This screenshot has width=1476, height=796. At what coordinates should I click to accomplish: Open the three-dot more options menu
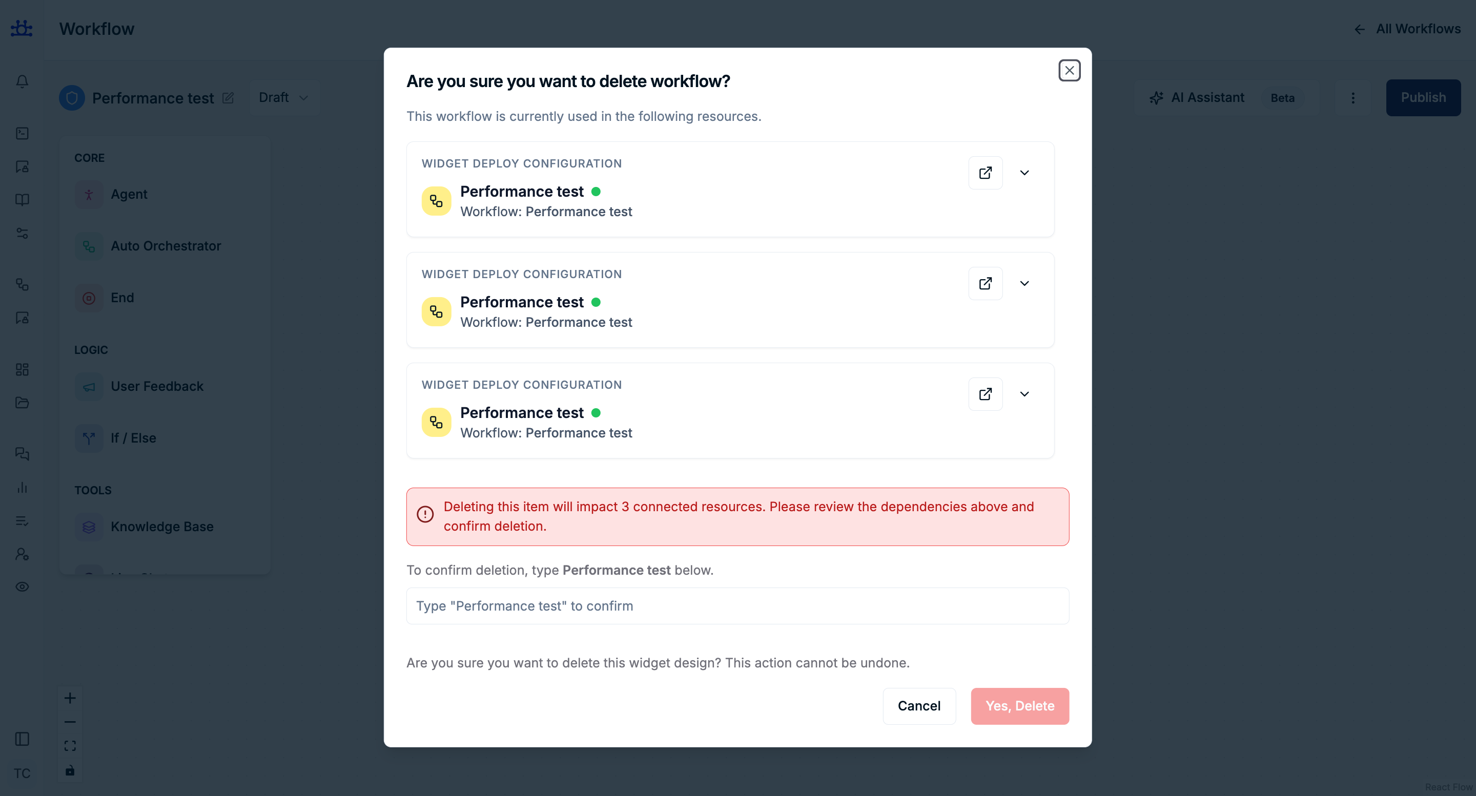coord(1353,98)
